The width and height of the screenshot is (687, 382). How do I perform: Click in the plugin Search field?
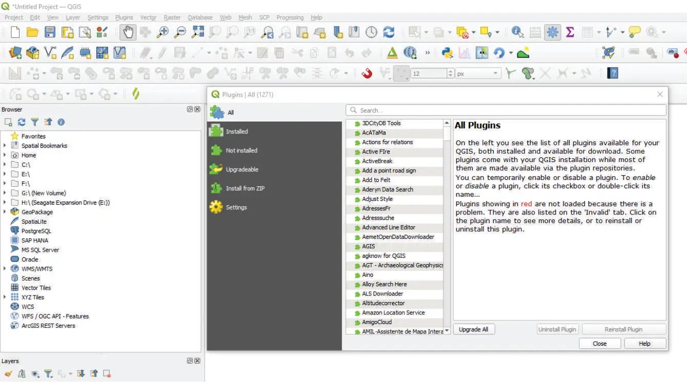[x=506, y=110]
